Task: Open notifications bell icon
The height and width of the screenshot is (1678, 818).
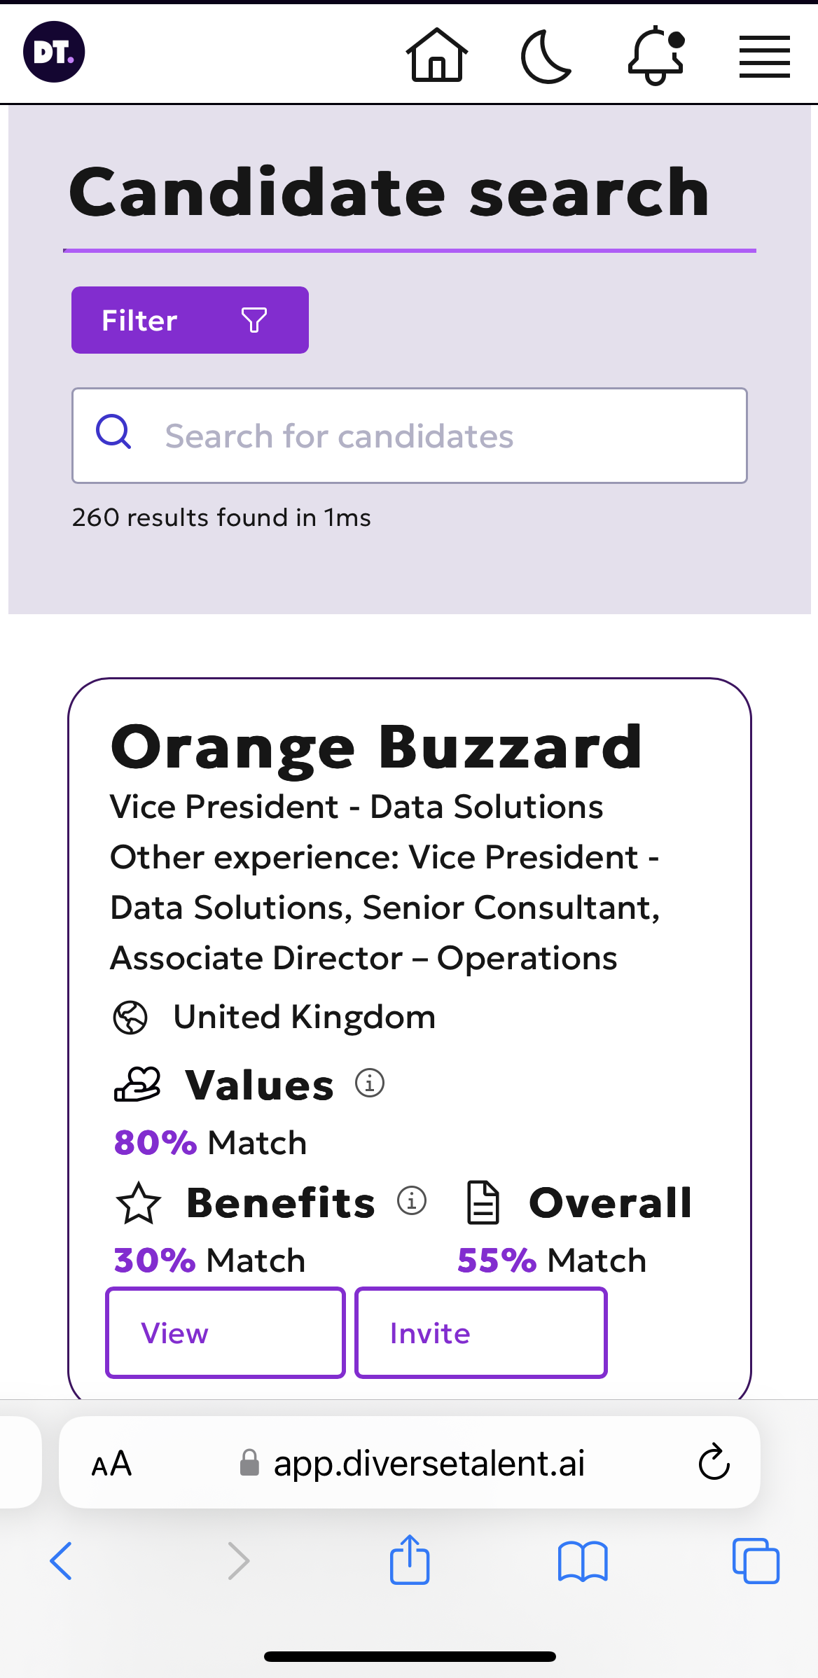Action: coord(656,55)
